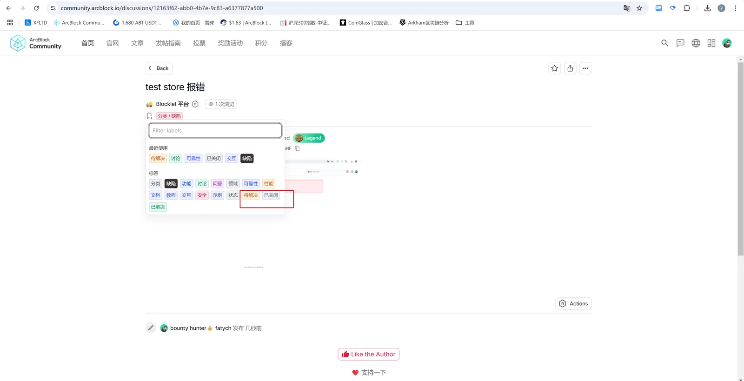Go to the 首页 nav tab
The width and height of the screenshot is (744, 381).
[x=88, y=43]
